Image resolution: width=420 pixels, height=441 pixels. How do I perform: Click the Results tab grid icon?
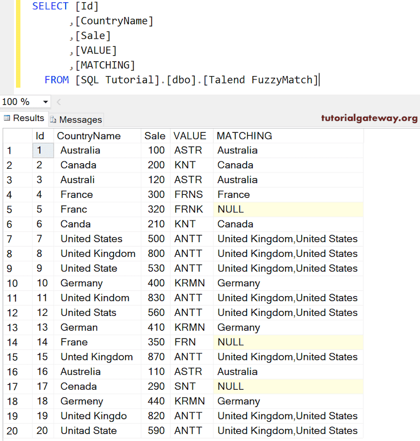(x=7, y=118)
